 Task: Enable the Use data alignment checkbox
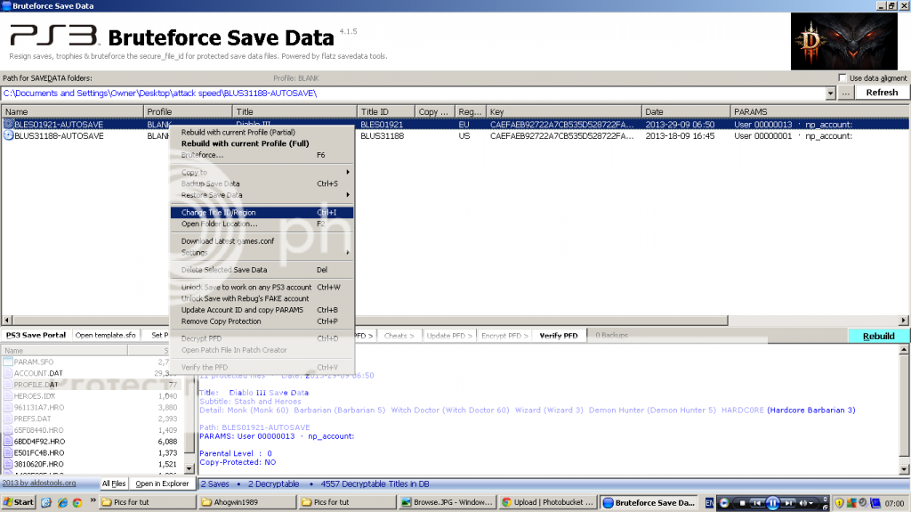pos(842,78)
